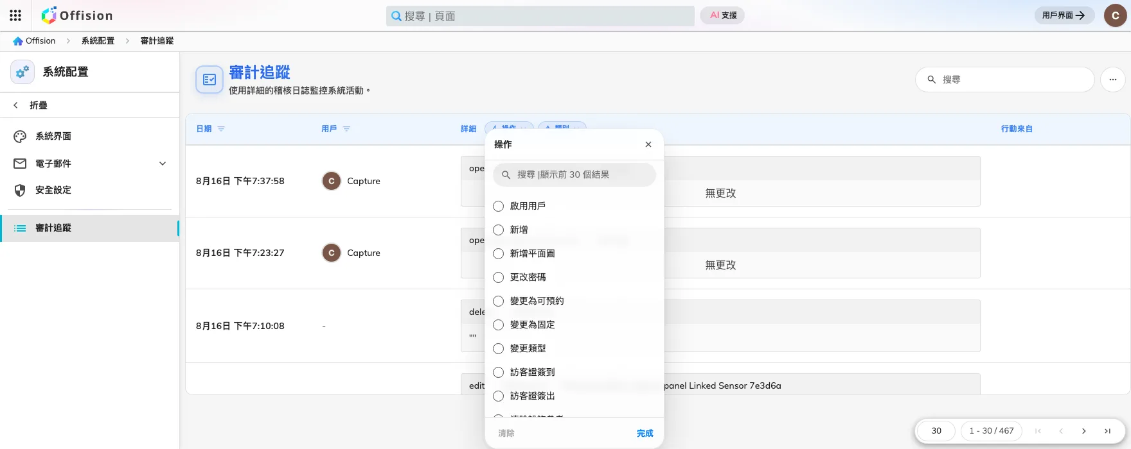
Task: Click the 審計追蹤 breadcrumb item
Action: 157,40
